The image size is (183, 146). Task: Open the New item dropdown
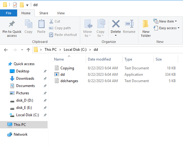(x=165, y=21)
